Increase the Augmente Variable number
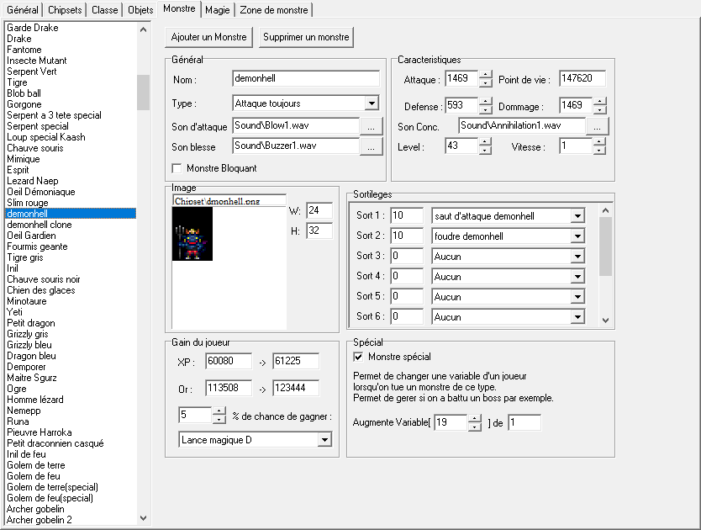Viewport: 701px width, 530px height. pyautogui.click(x=475, y=417)
